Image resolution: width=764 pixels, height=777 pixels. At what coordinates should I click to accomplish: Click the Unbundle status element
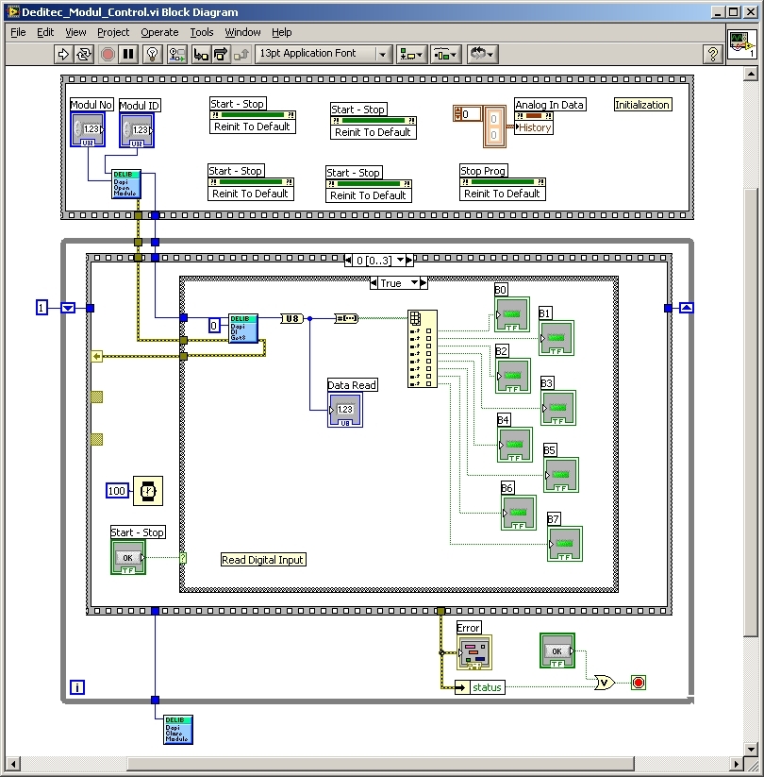click(480, 687)
